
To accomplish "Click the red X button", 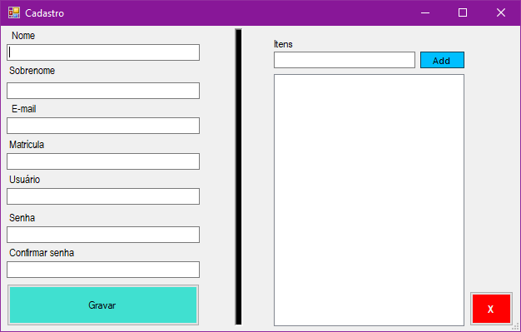I will (491, 309).
